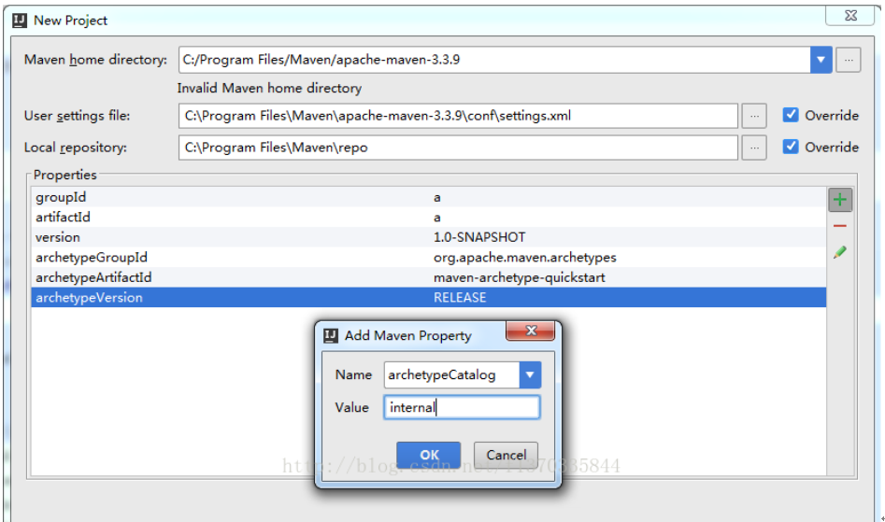Click the red minus remove property icon
Viewport: 885px width, 522px height.
point(840,226)
